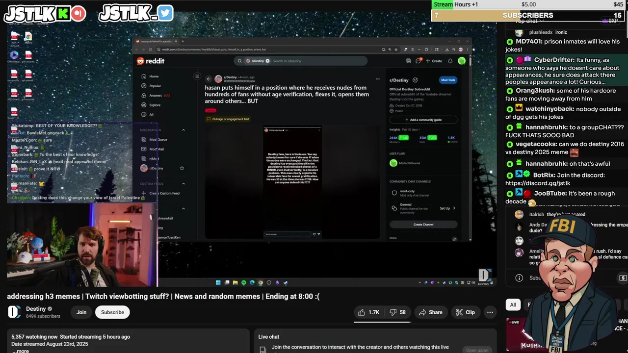
Task: Share the video
Action: click(430, 312)
